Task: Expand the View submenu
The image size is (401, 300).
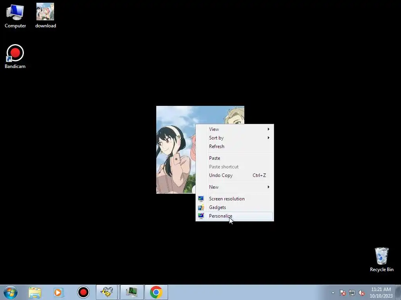Action: [x=235, y=129]
